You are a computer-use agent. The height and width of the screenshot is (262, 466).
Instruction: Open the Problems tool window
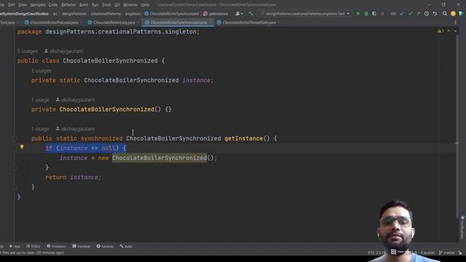(x=56, y=247)
